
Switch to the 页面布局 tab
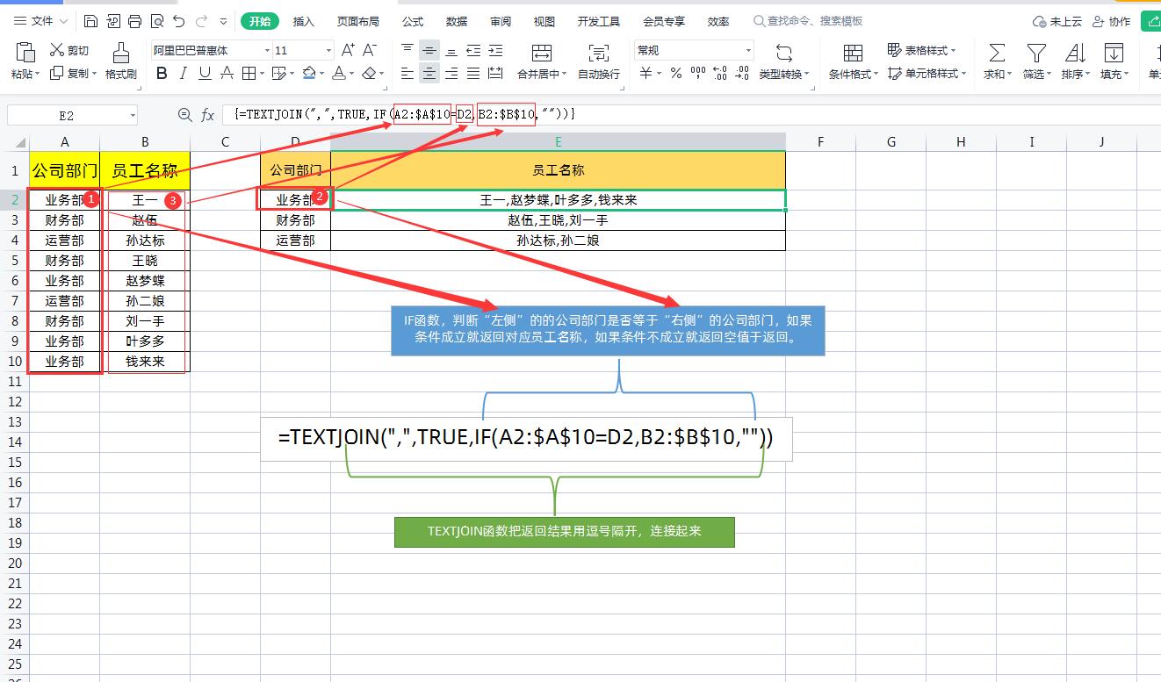(x=358, y=21)
